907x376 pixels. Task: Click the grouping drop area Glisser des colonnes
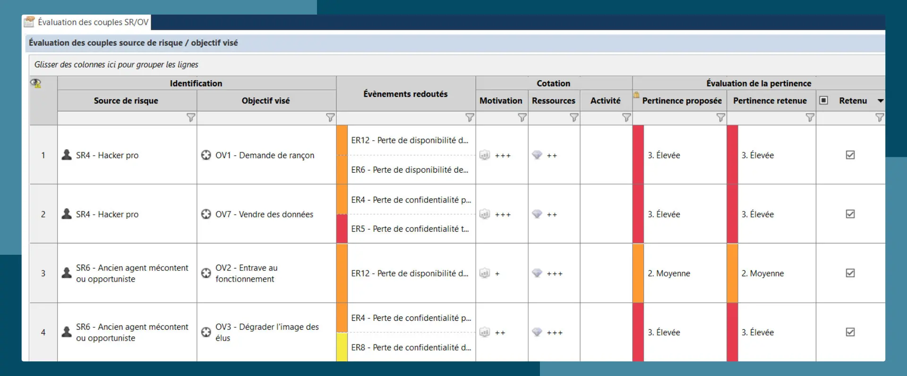(457, 65)
